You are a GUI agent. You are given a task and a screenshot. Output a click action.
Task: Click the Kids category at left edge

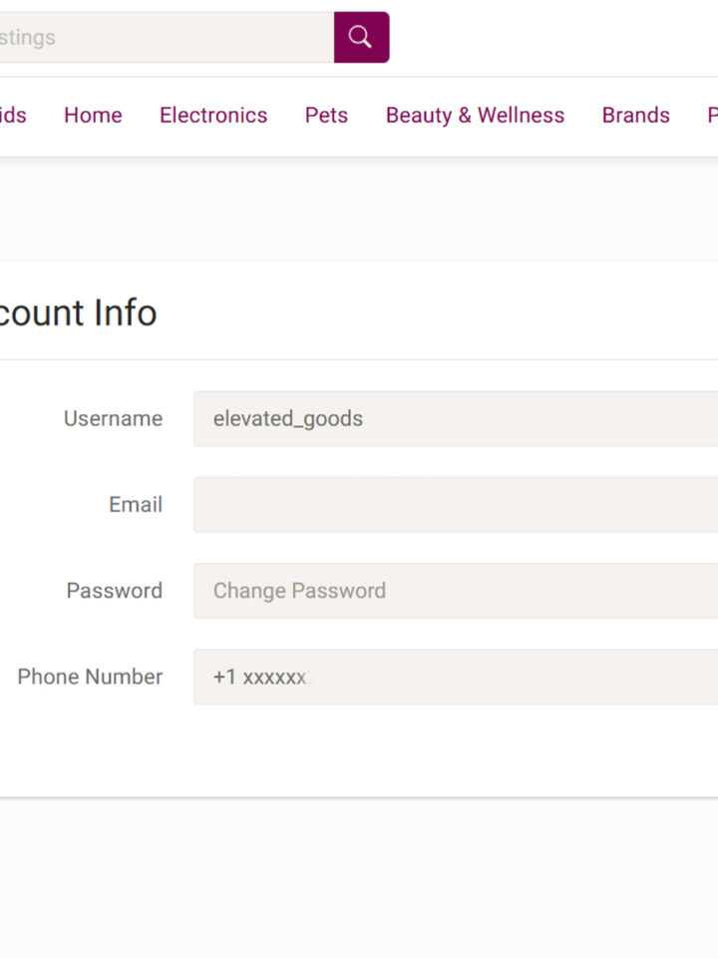pos(13,116)
